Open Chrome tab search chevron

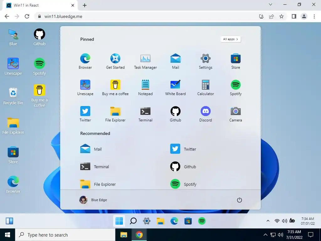(x=271, y=4)
